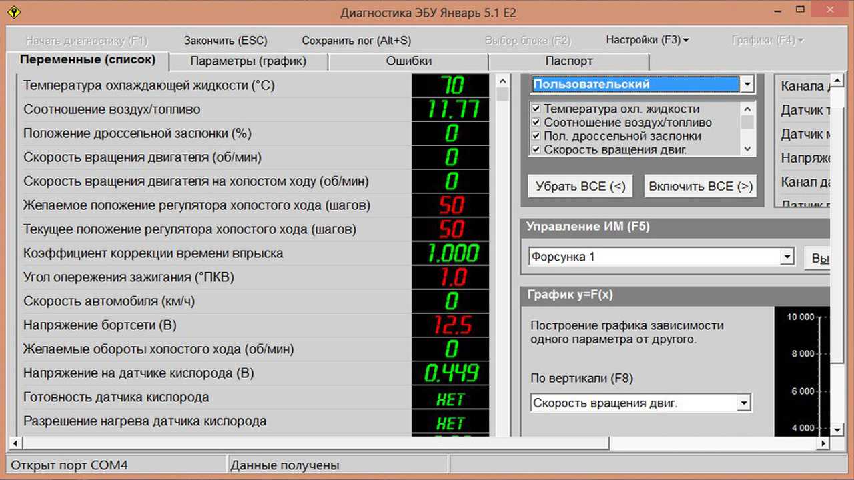Click Начать диагностику (F1)
Viewport: 854px width, 480px height.
87,41
